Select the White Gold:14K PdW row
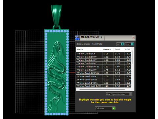The width and height of the screenshot is (158, 119). pyautogui.click(x=104, y=86)
